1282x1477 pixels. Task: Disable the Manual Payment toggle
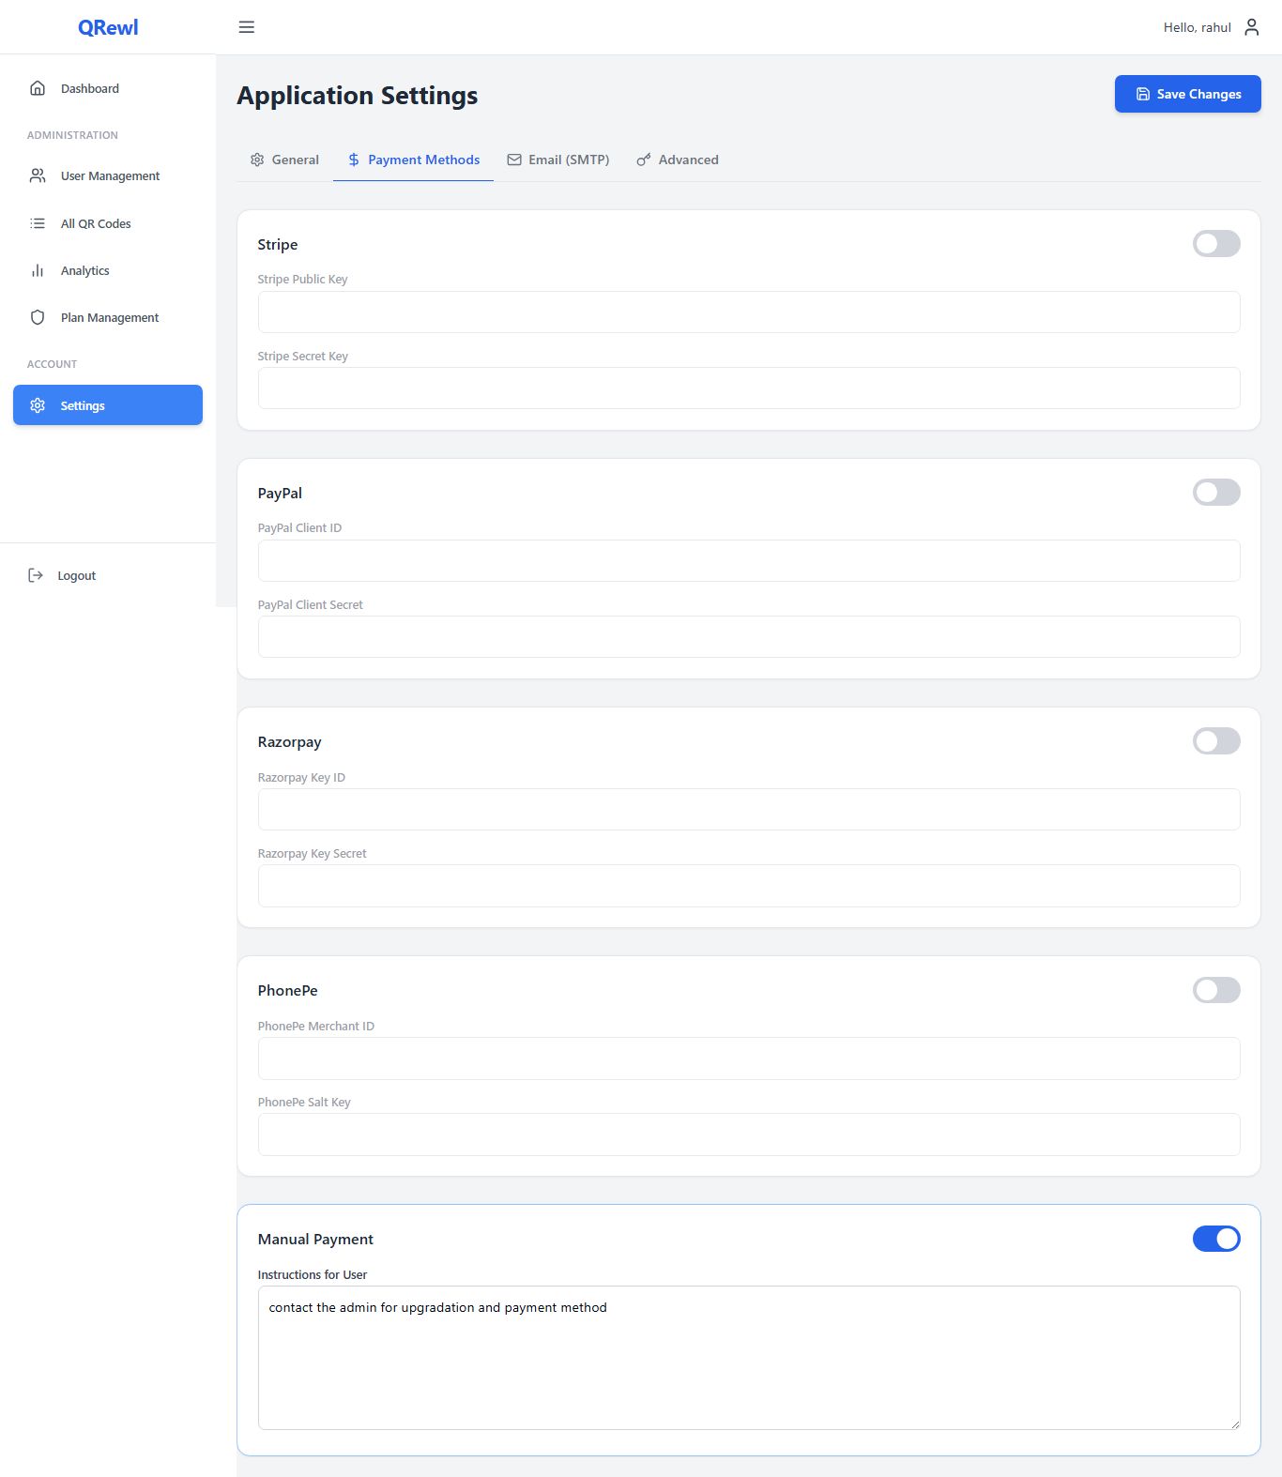pos(1215,1239)
